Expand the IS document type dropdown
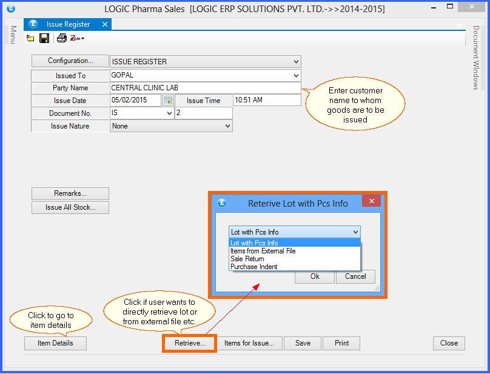The image size is (490, 374). 168,113
